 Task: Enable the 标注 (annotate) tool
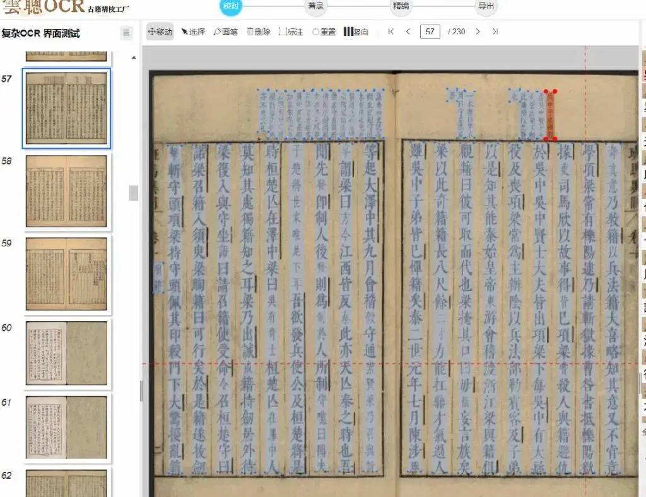pos(291,31)
